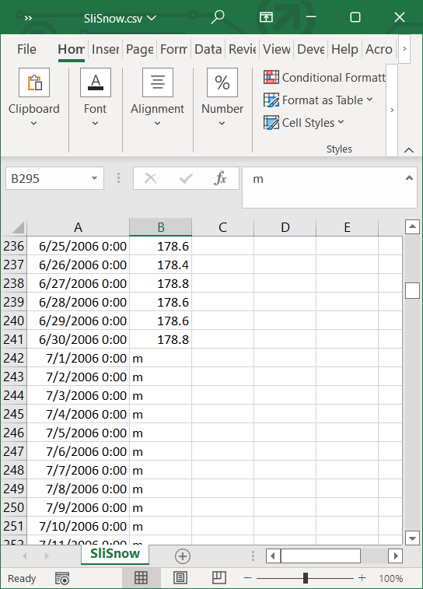Click Conditional Formatting icon
The image size is (423, 589).
click(271, 77)
